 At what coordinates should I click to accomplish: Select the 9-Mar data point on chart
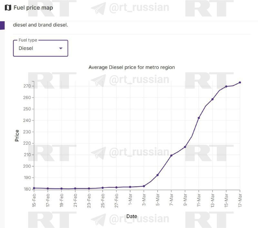(185, 147)
